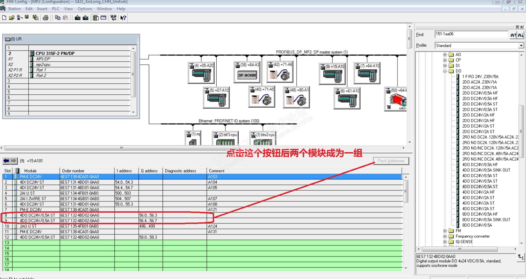The width and height of the screenshot is (526, 279).
Task: Copy the selection with the Copy icon
Action: tap(58, 18)
